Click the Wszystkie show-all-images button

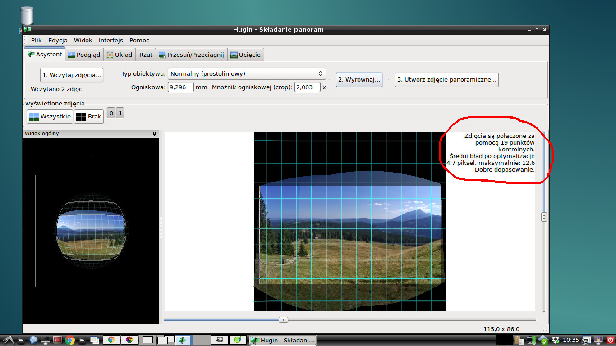click(50, 117)
